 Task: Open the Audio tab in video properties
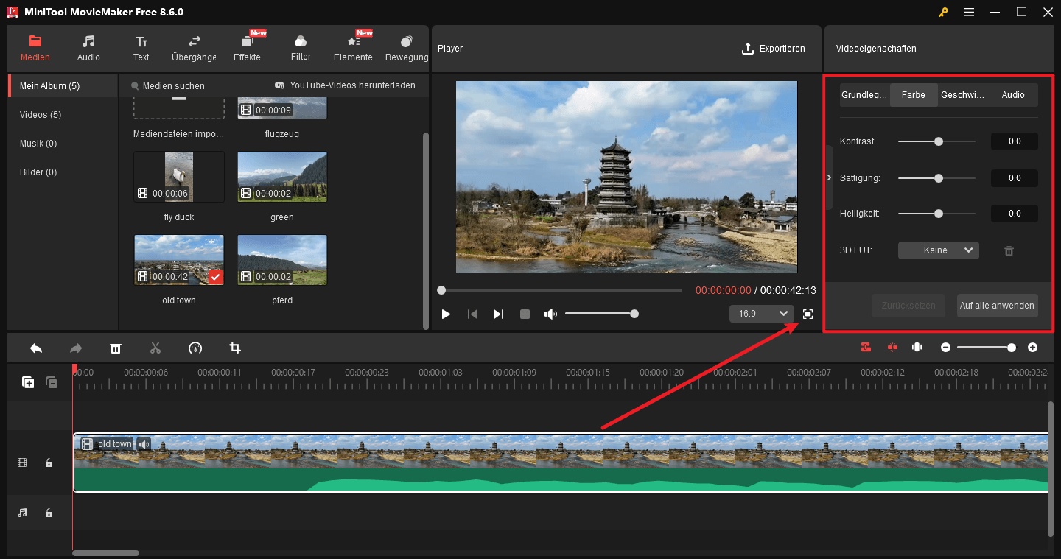pyautogui.click(x=1013, y=94)
